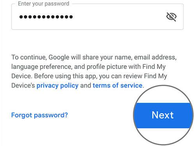This screenshot has width=195, height=146.
Task: Open the privacy policy link
Action: (57, 86)
